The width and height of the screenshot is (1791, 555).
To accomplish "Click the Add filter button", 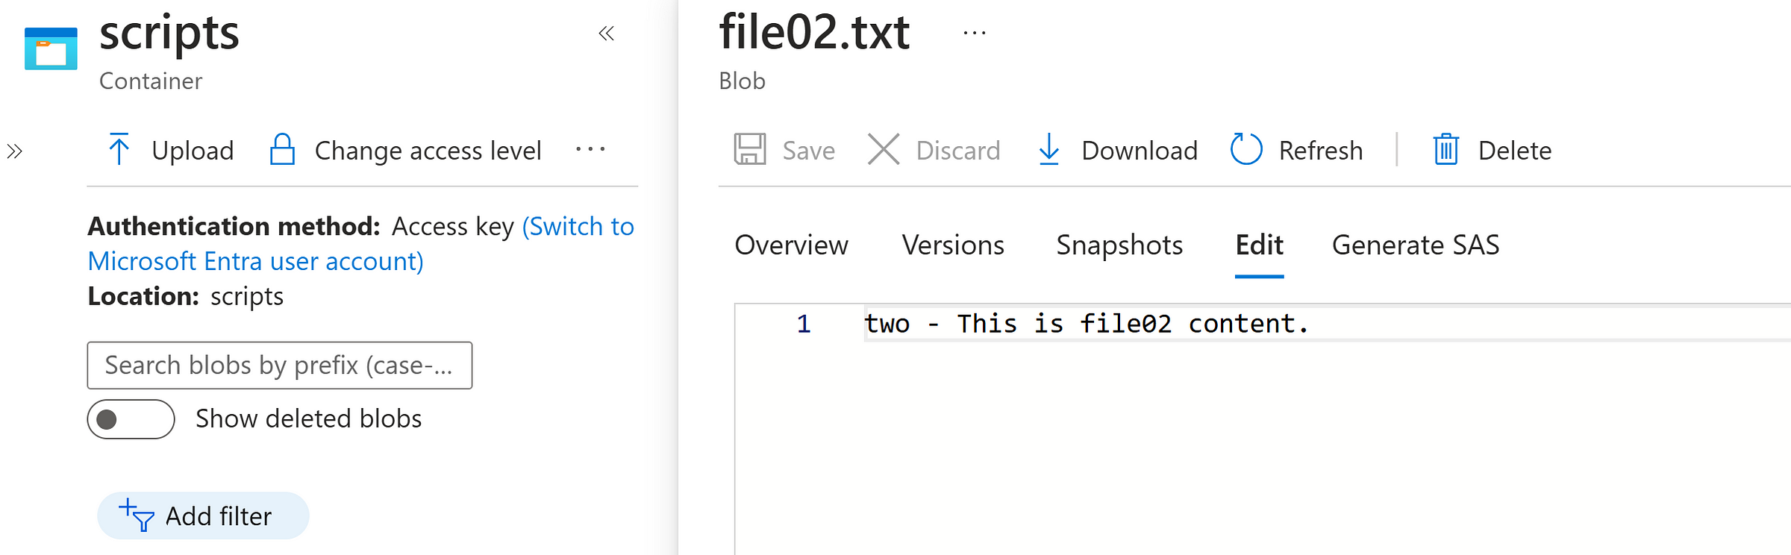I will [203, 515].
